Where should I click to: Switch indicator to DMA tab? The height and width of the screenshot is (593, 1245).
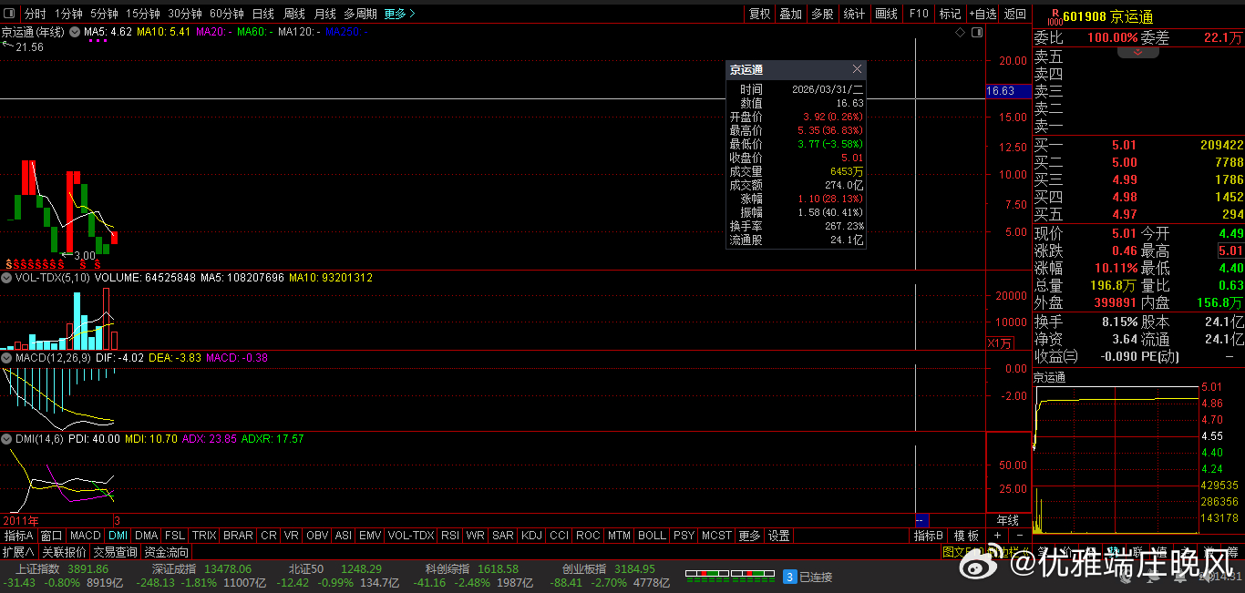147,536
